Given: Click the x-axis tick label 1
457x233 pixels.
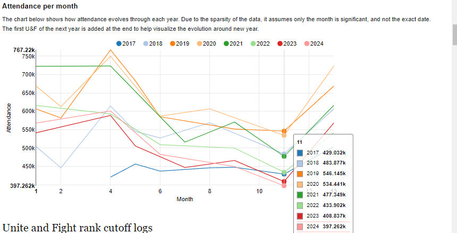Looking at the screenshot, I should coord(36,192).
